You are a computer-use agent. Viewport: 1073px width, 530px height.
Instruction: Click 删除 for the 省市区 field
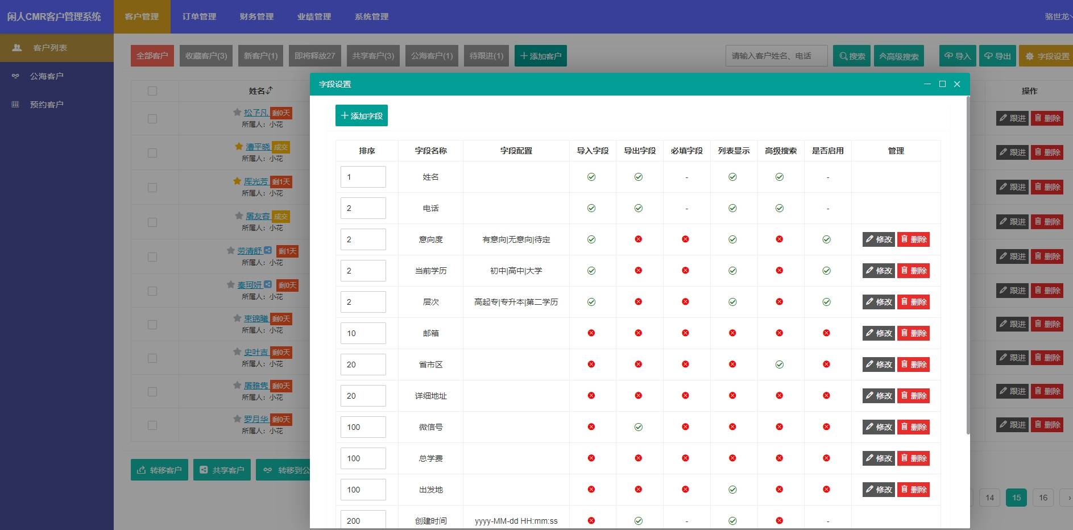(913, 365)
